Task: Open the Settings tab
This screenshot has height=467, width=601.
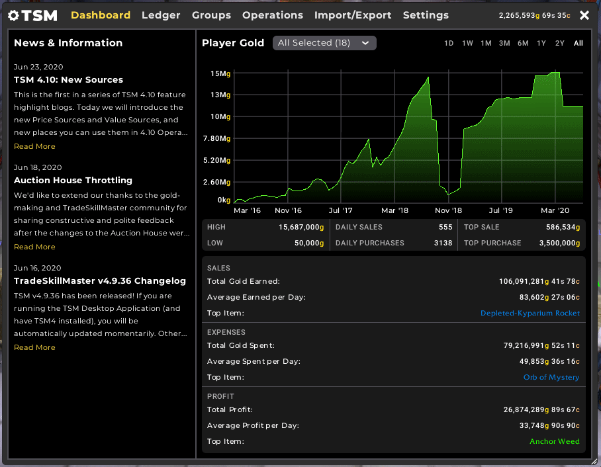Action: (426, 15)
